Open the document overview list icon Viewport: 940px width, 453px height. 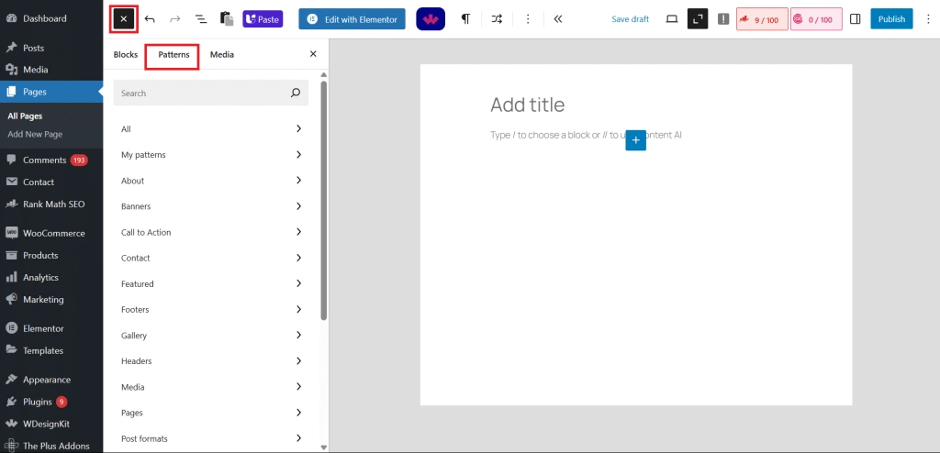(201, 18)
